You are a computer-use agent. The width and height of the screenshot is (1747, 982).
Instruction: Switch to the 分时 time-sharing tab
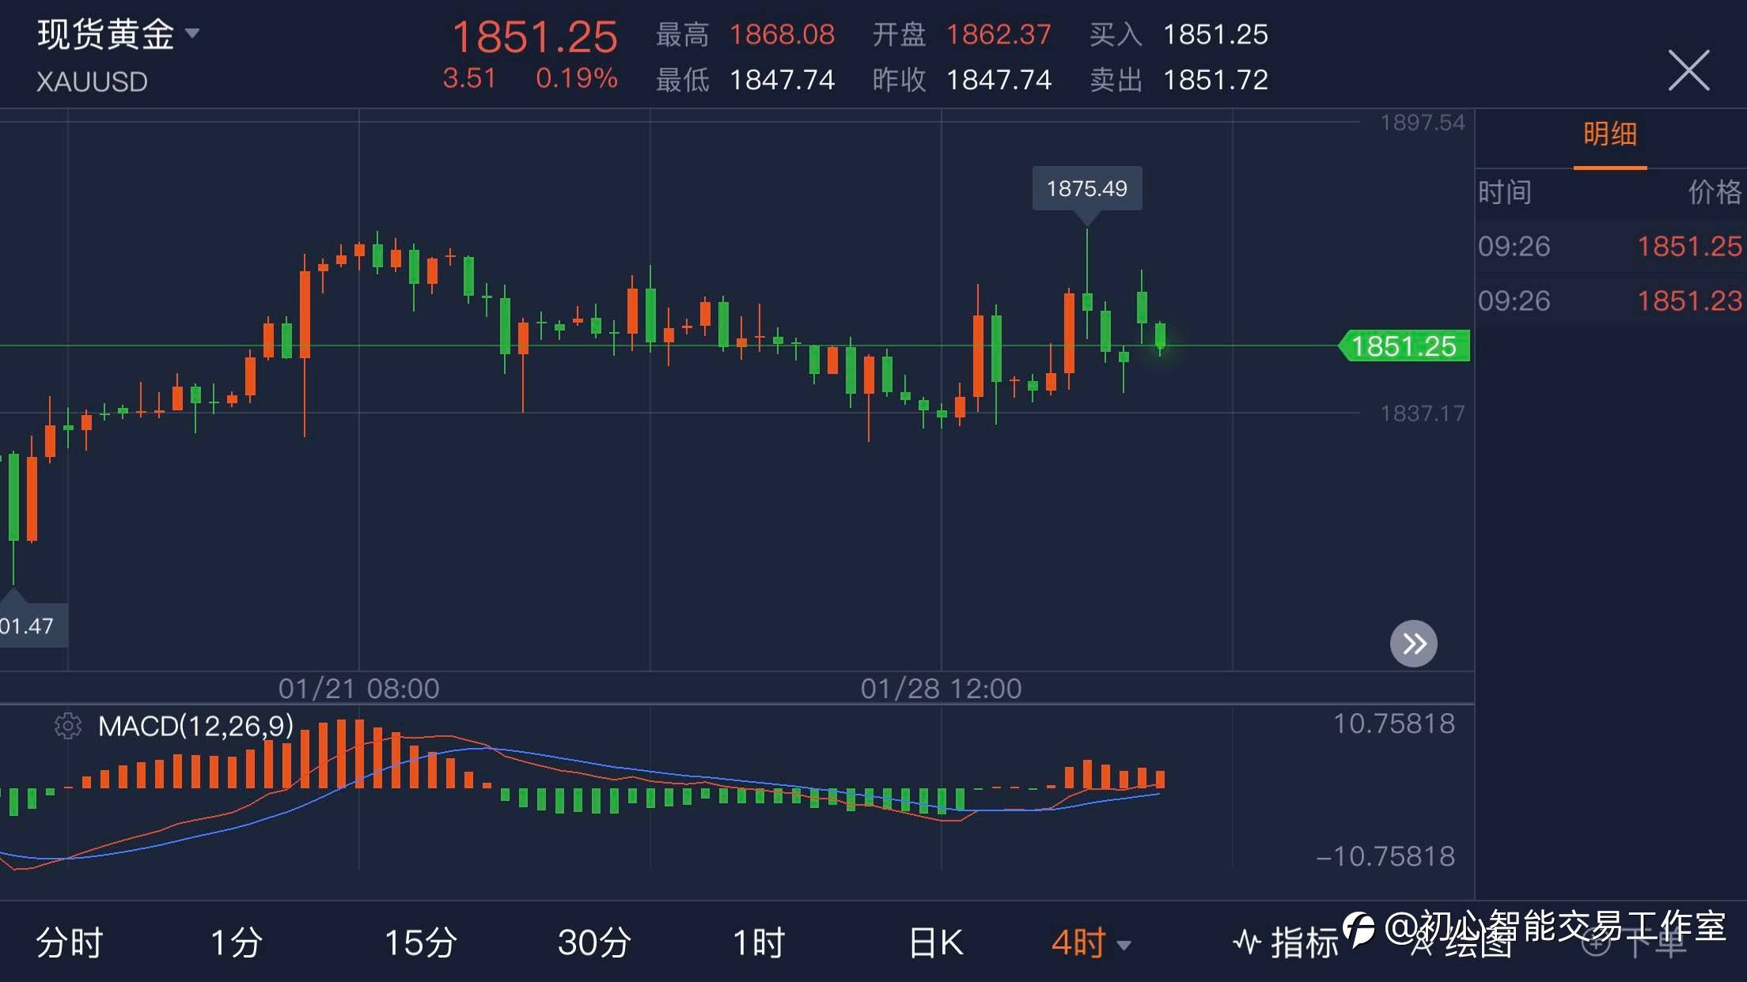[70, 942]
